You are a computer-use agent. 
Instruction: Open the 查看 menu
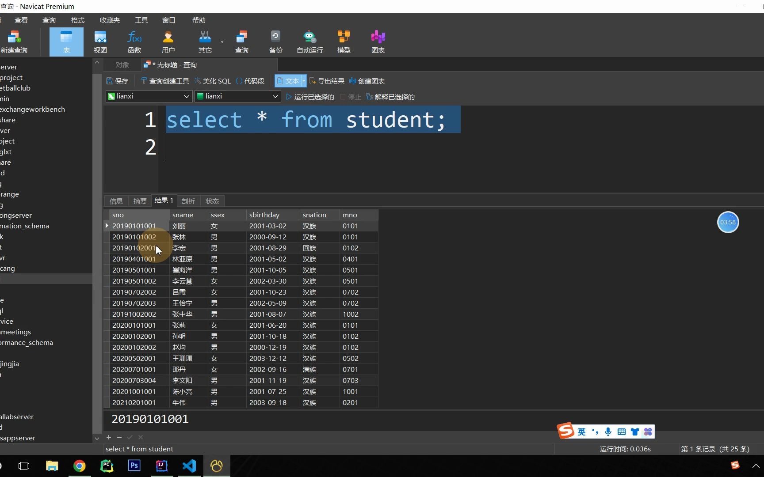click(21, 20)
